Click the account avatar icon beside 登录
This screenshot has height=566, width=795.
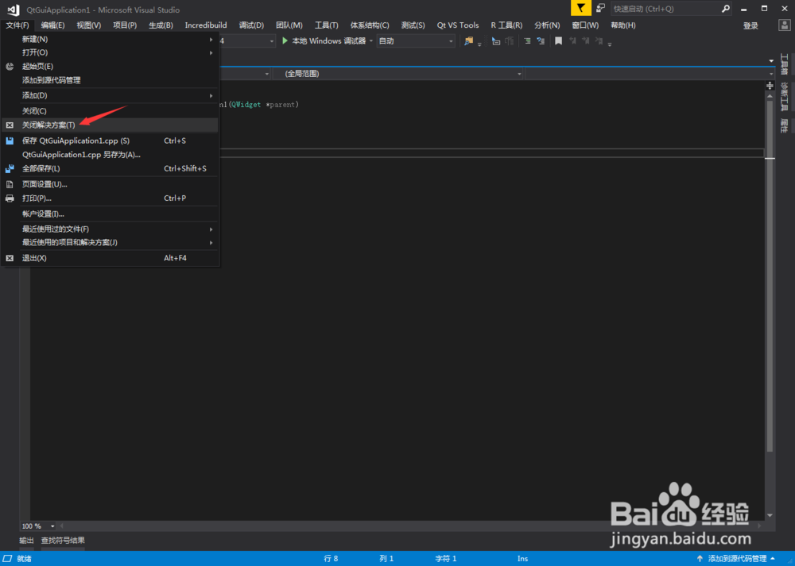785,25
